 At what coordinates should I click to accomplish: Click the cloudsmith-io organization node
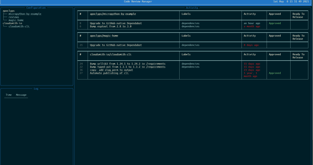coord(12,23)
